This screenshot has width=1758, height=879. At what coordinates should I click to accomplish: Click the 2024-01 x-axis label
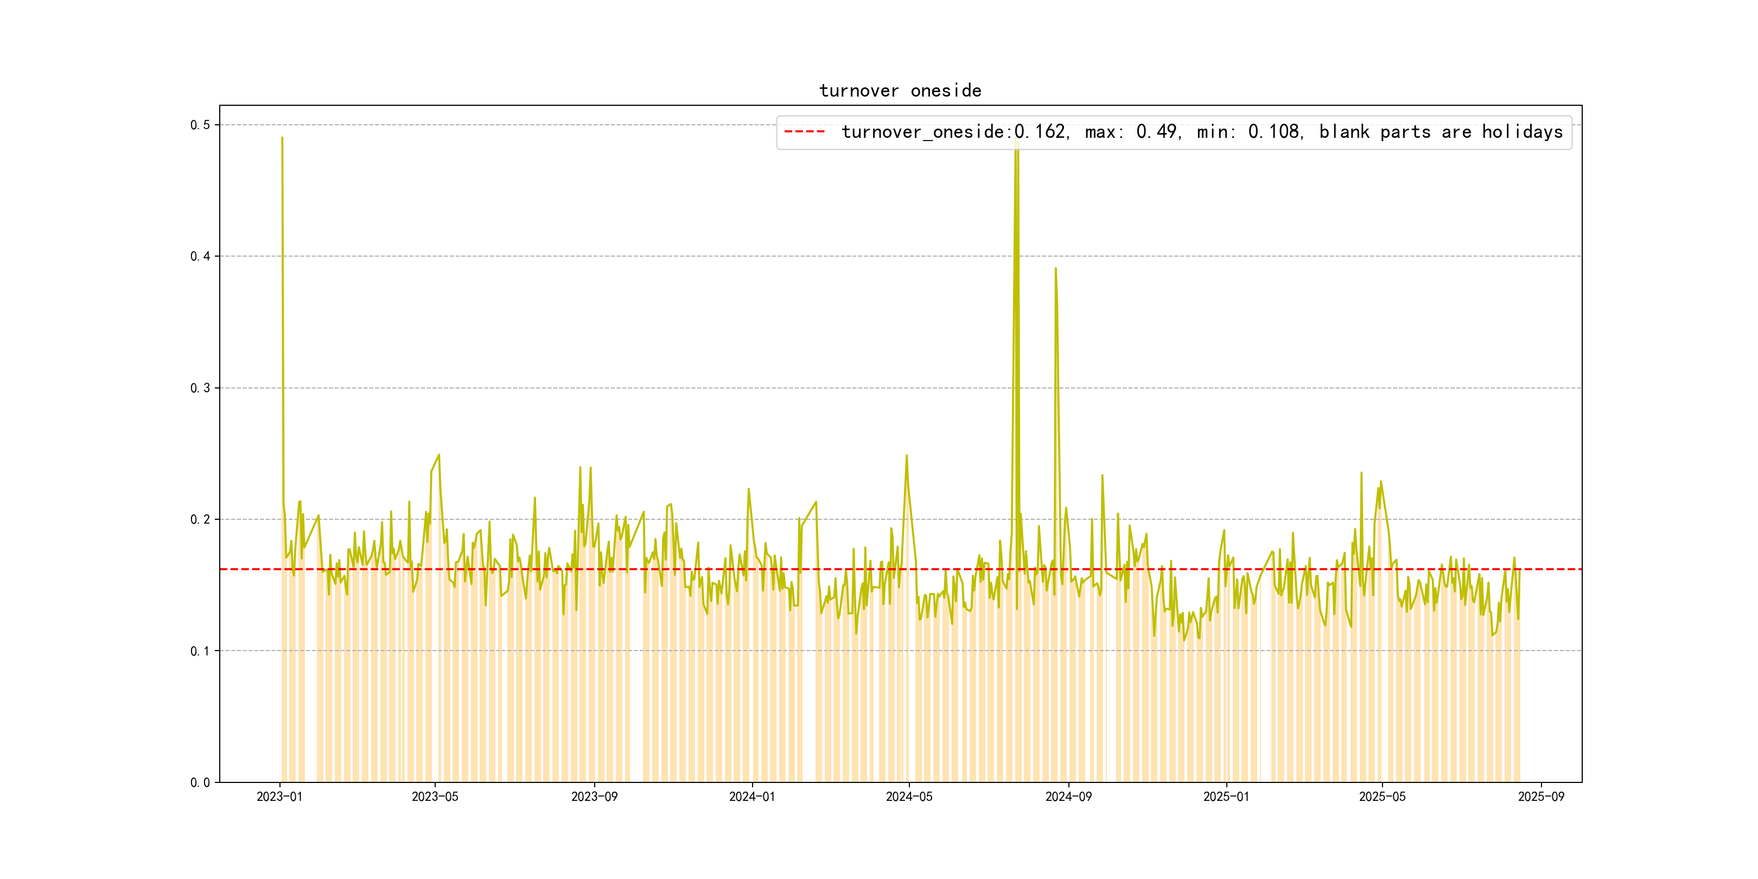point(751,797)
